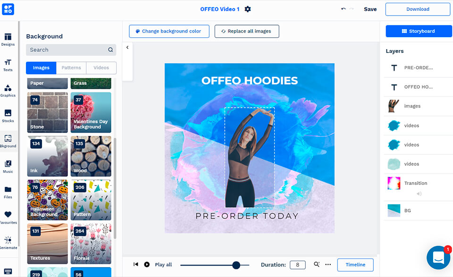
Task: Open project settings gear icon
Action: click(x=248, y=9)
